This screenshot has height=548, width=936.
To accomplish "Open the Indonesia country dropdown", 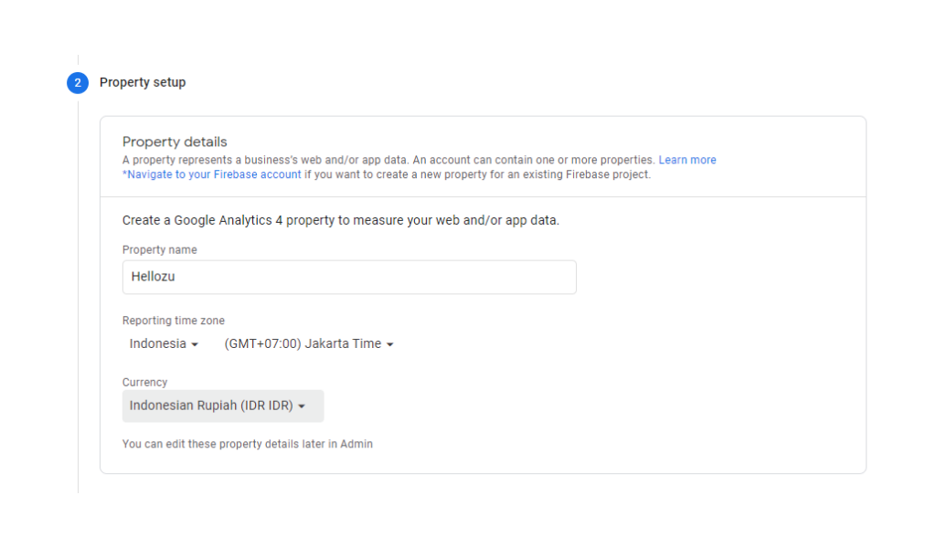I will point(163,344).
